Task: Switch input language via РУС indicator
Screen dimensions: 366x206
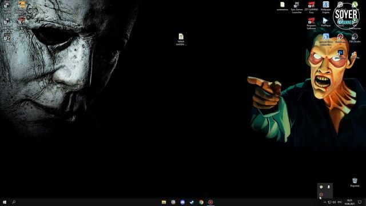Action: (x=340, y=202)
